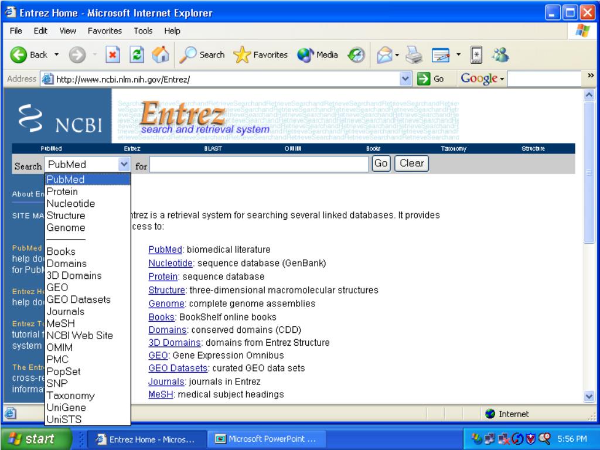This screenshot has height=450, width=600.
Task: Click the Windows flag logo in the menu bar
Action: click(x=582, y=30)
